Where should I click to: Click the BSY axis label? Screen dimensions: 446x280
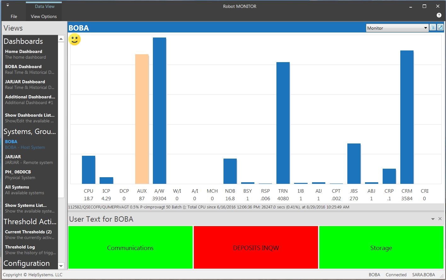tap(248, 191)
